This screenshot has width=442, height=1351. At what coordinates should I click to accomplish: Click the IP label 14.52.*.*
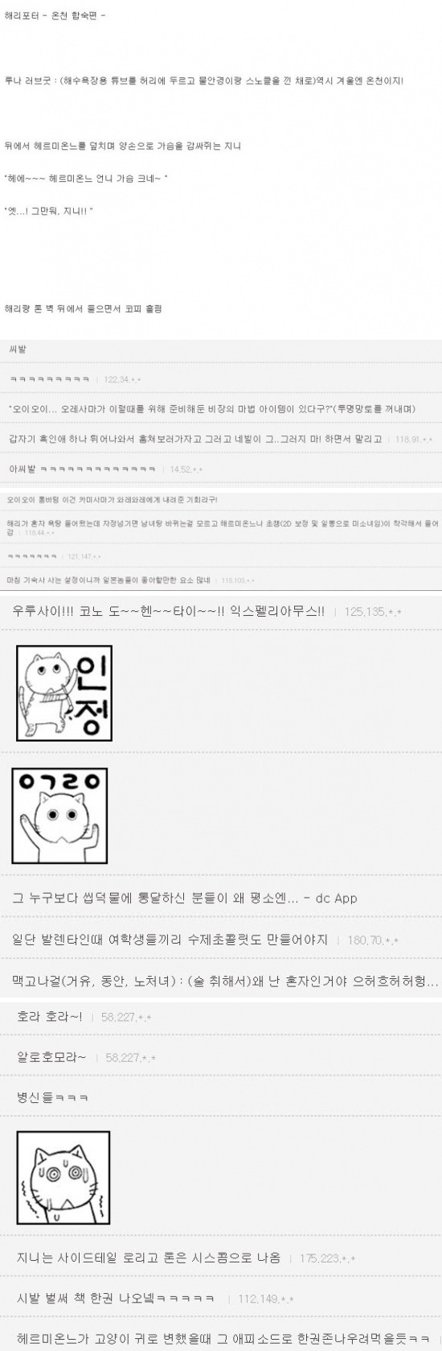[186, 469]
